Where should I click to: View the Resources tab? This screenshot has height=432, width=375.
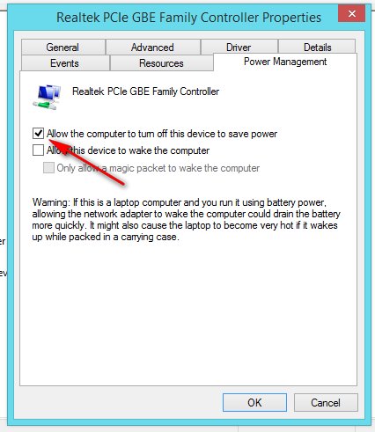tap(161, 63)
